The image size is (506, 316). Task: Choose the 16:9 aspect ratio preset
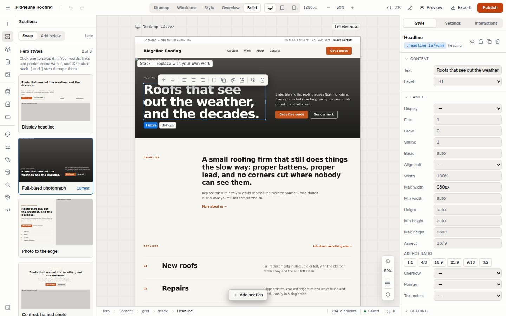coord(439,262)
